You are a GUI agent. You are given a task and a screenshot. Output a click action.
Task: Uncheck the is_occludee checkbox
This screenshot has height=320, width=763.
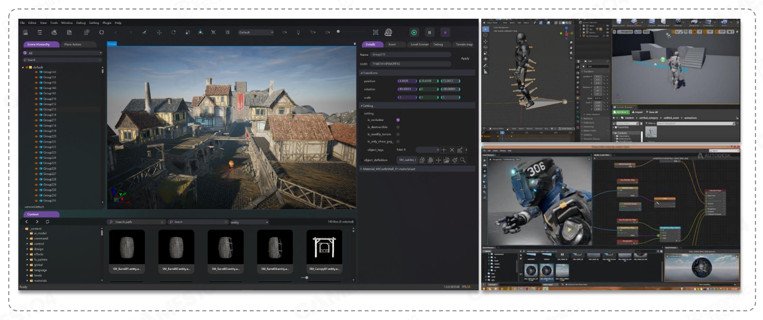coord(398,120)
